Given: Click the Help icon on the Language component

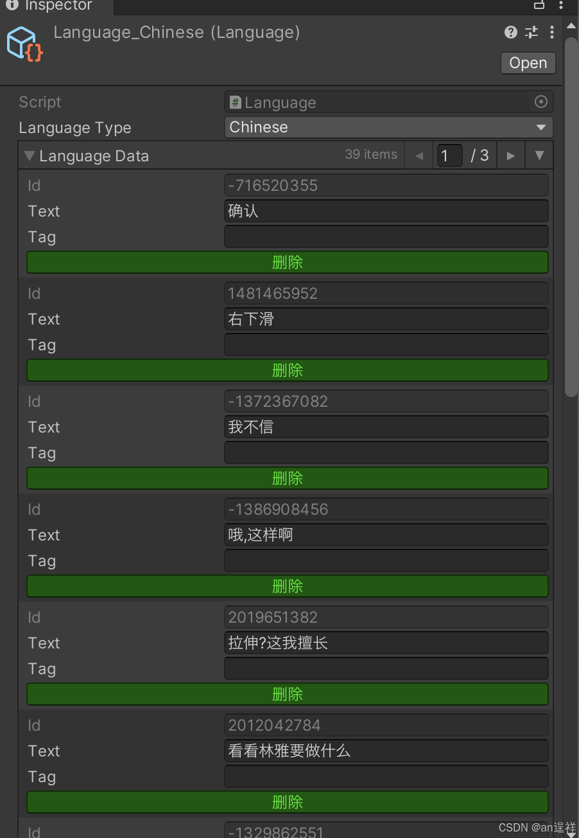Looking at the screenshot, I should [510, 32].
